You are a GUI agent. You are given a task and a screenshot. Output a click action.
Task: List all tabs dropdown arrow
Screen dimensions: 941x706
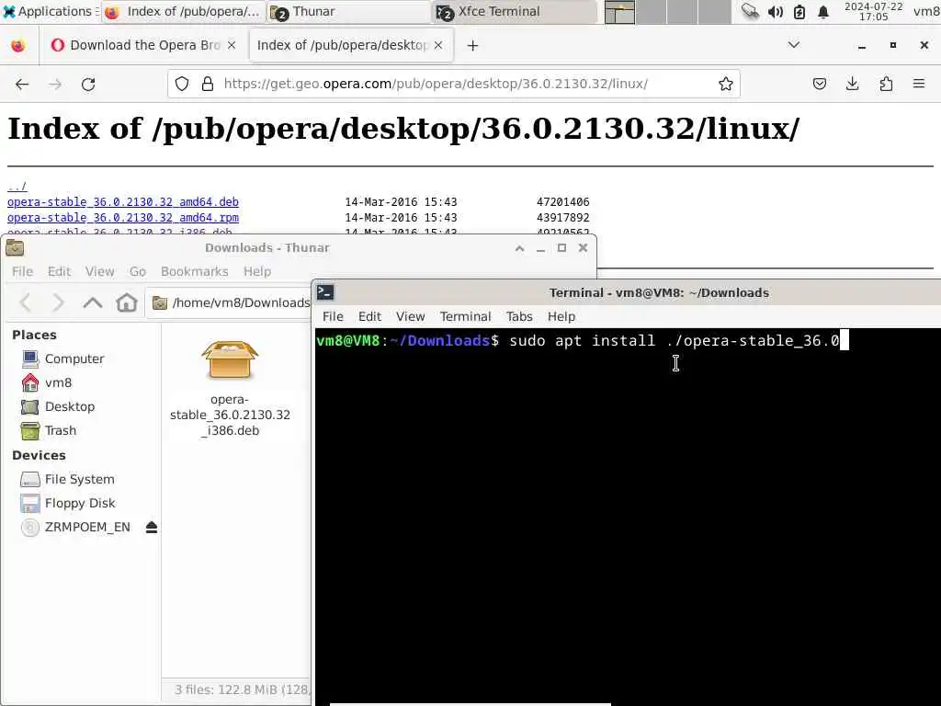(793, 45)
